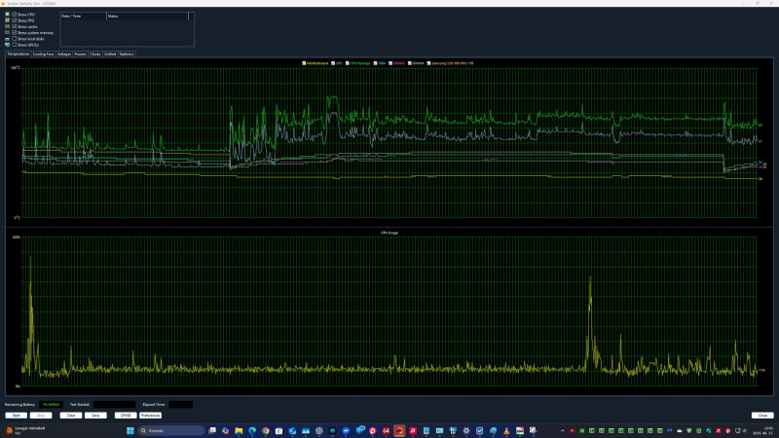Click OneDrive cloud tray icon
The width and height of the screenshot is (779, 438).
pos(679,430)
